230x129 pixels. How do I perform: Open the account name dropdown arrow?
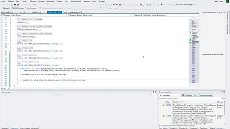coord(225,1)
